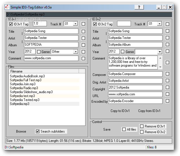
Task: Uncheck the ID3v2 Tag checkbox
Action: pos(95,24)
